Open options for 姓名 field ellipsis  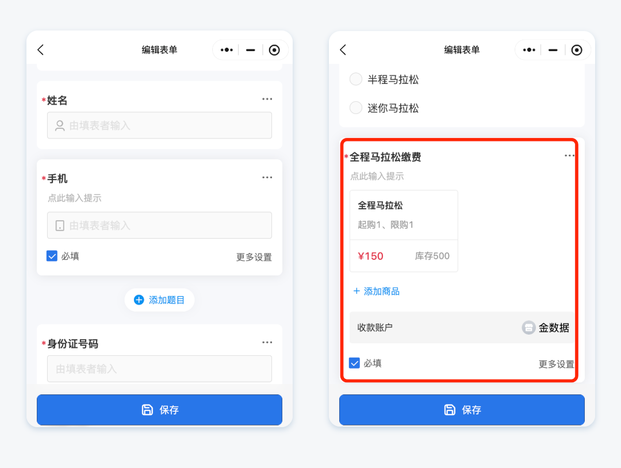point(267,99)
